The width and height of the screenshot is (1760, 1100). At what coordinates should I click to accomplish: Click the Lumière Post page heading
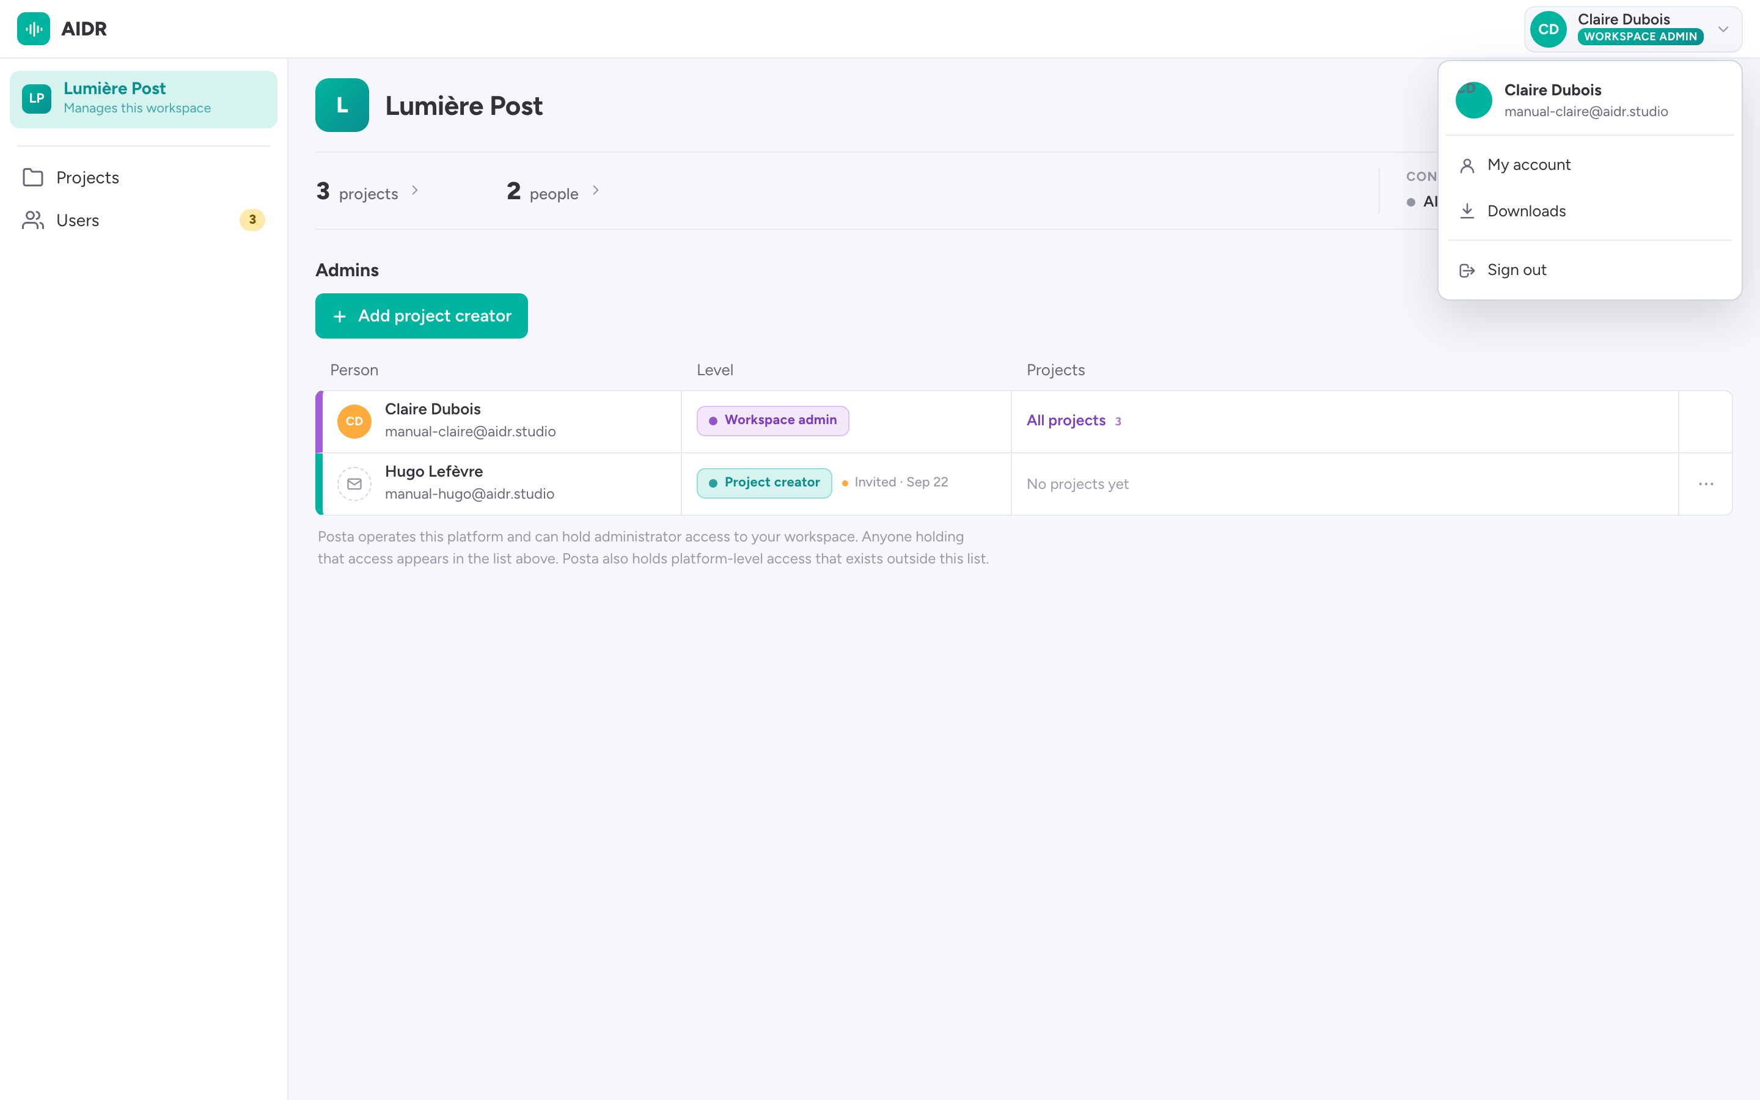pyautogui.click(x=464, y=106)
